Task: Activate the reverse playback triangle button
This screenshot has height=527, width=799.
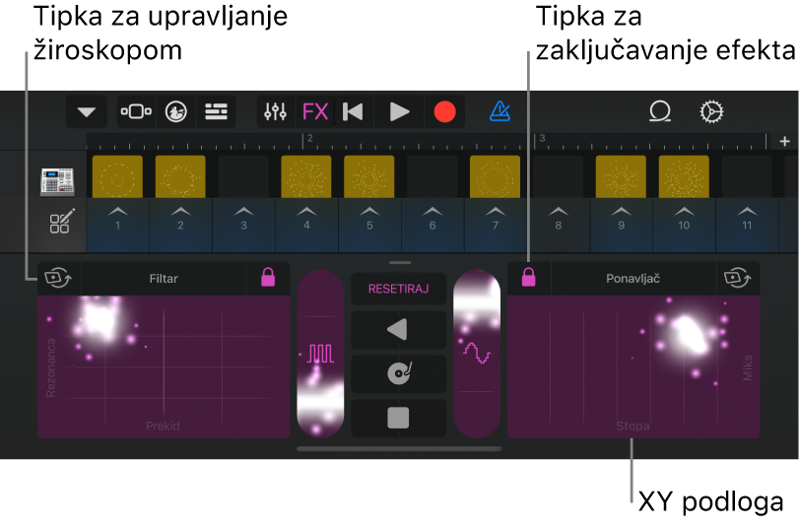Action: click(x=398, y=330)
